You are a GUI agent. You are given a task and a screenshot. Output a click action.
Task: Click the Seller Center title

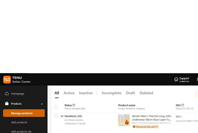[22, 82]
